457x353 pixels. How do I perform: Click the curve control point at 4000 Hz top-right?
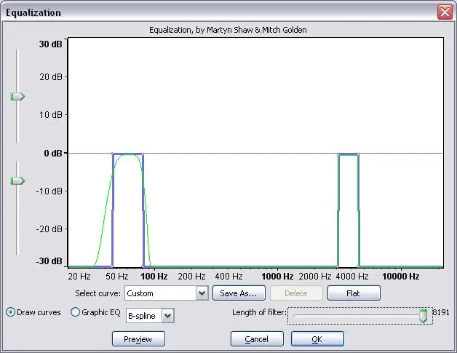point(358,154)
